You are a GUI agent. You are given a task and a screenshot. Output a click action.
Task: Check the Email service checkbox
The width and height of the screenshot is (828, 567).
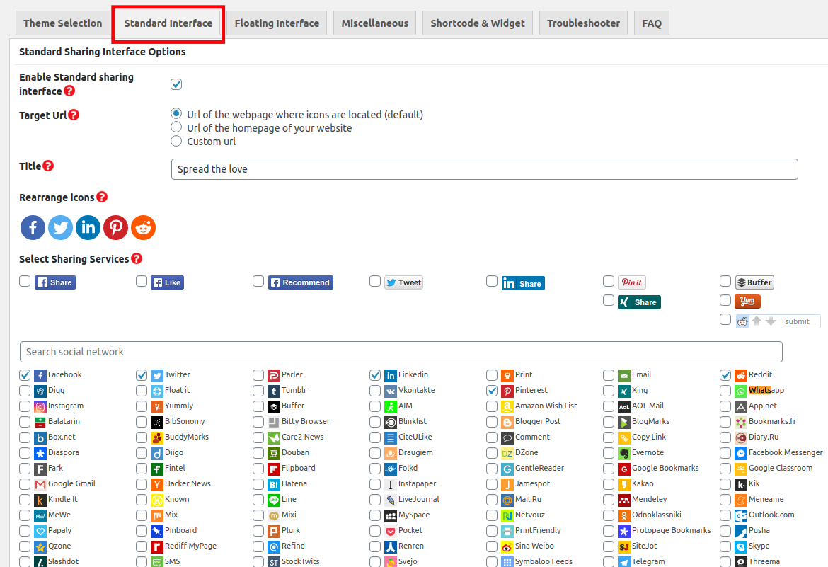pyautogui.click(x=609, y=375)
